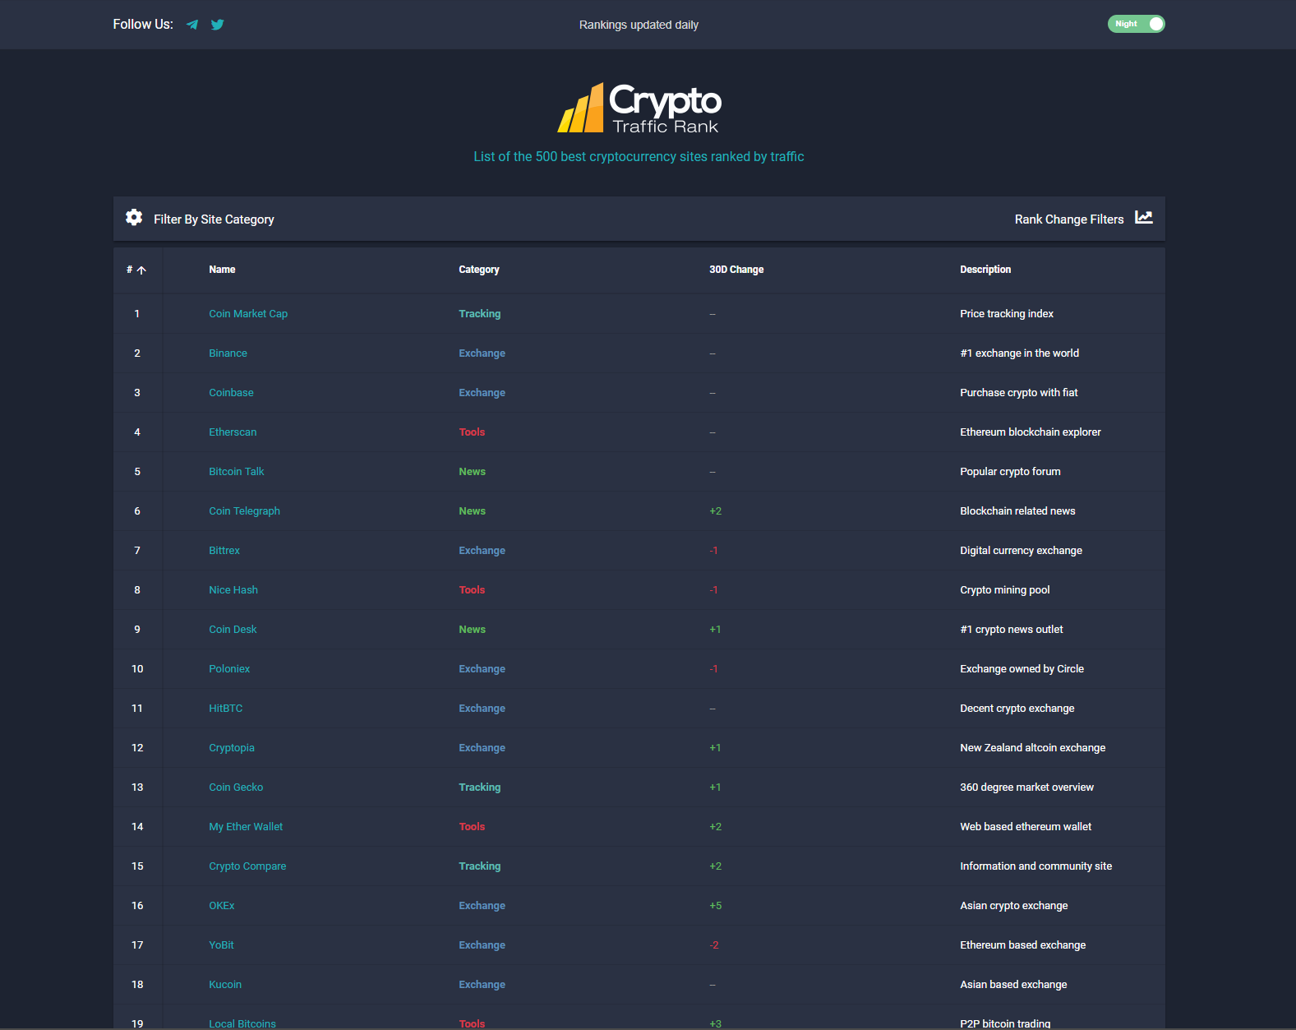
Task: Open the Cryptopia link
Action: [232, 748]
